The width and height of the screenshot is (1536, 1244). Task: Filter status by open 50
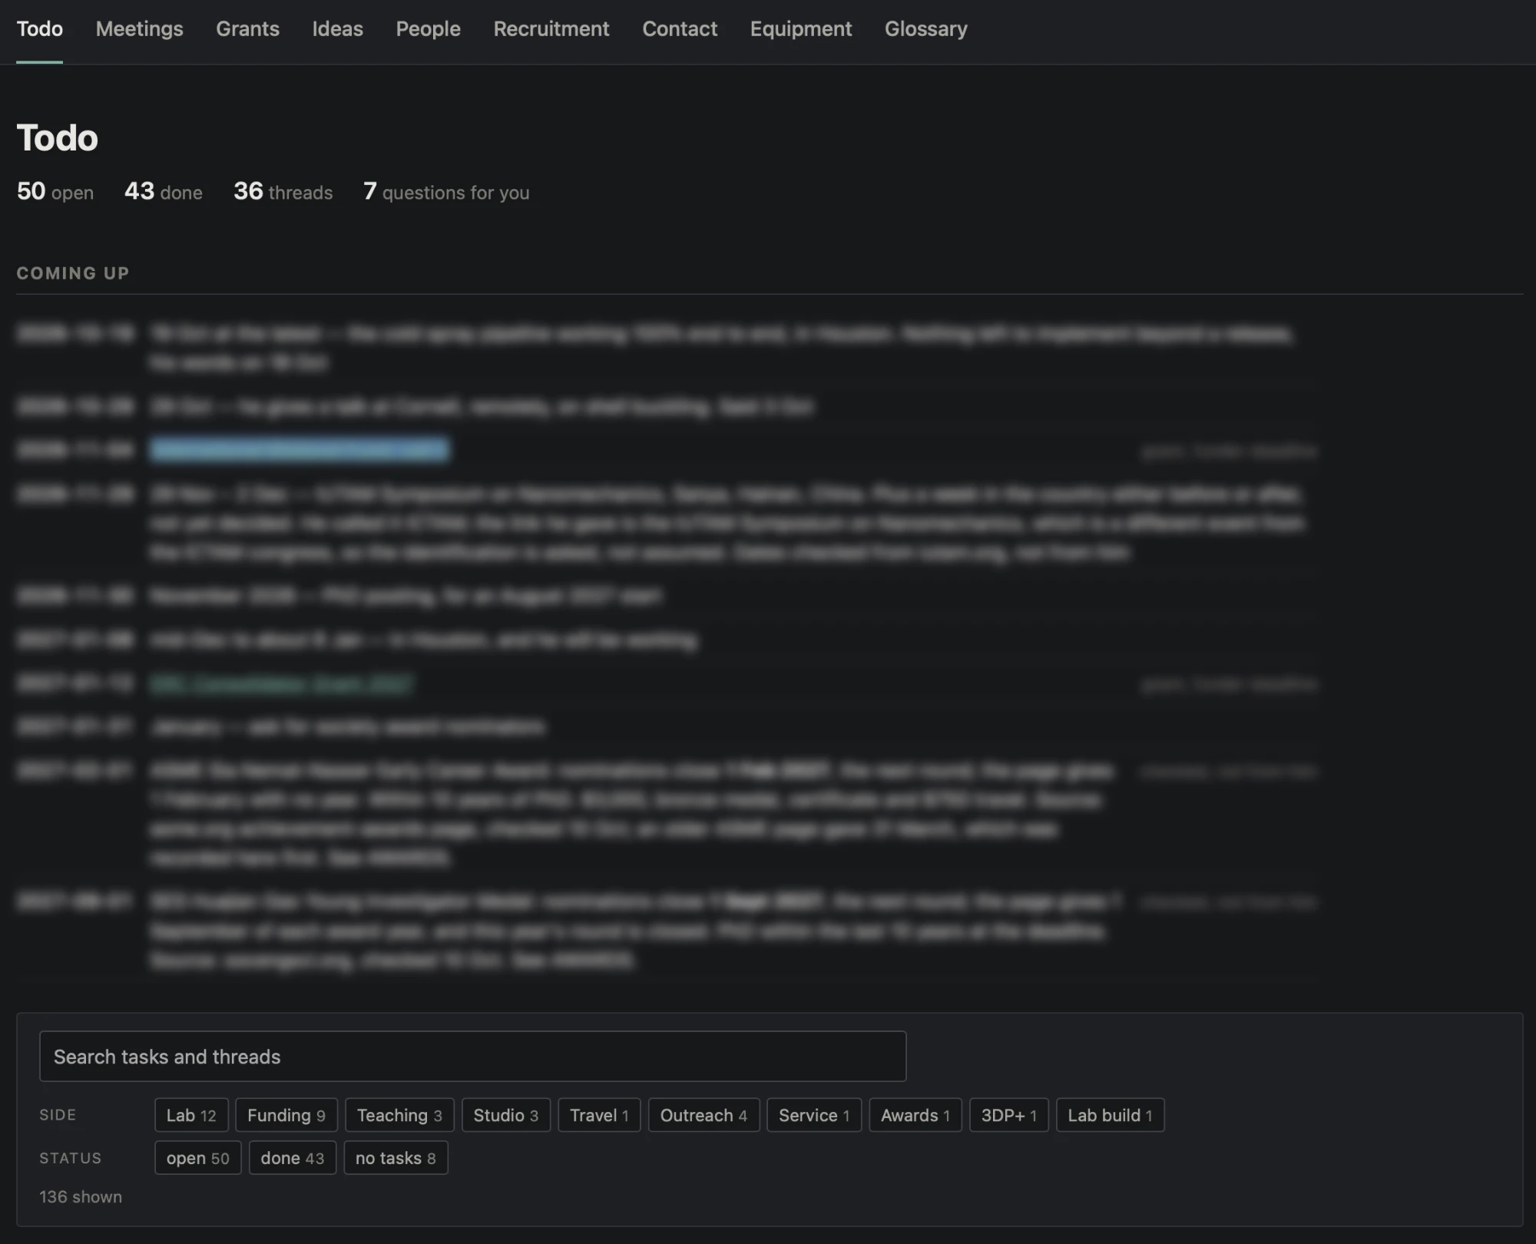pos(198,1158)
